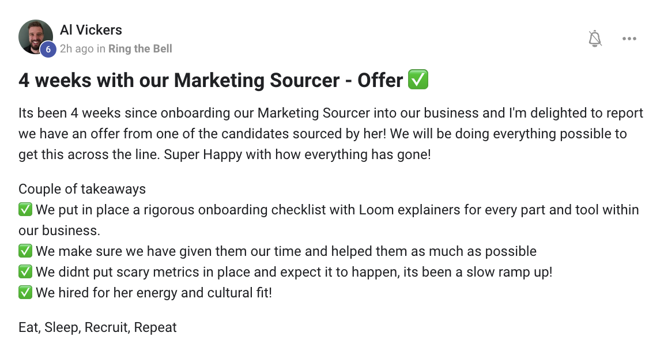Click the "Couple of takeaways" line
This screenshot has height=340, width=664.
pyautogui.click(x=82, y=189)
